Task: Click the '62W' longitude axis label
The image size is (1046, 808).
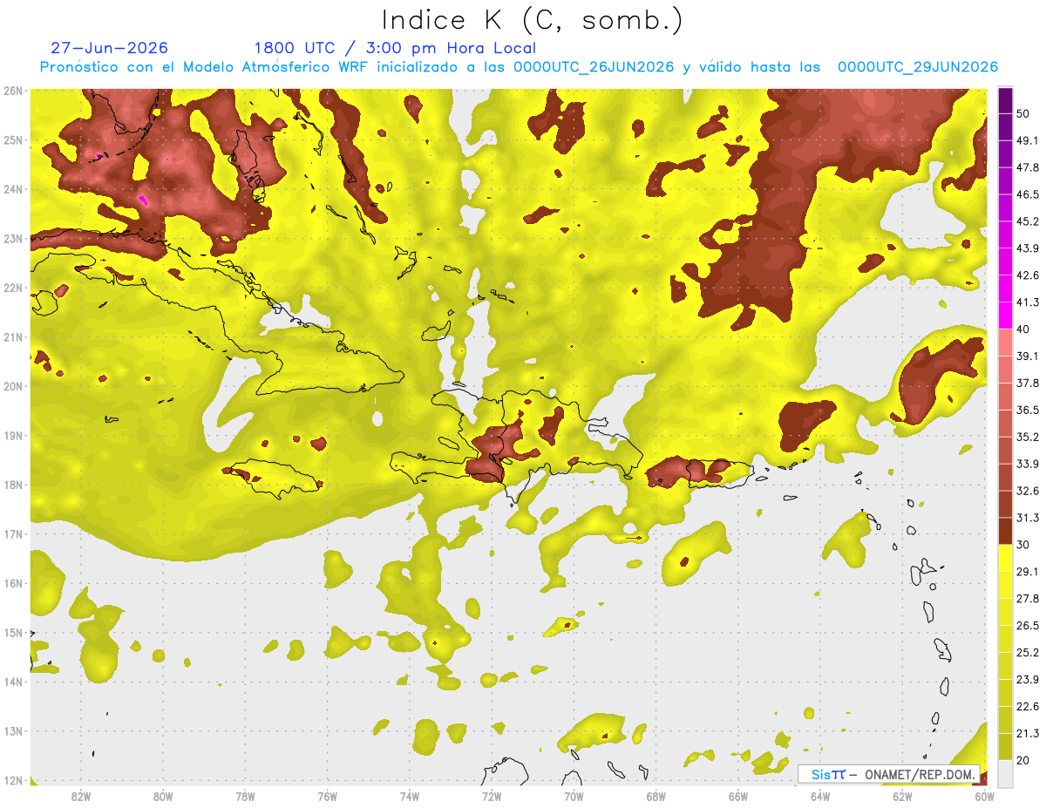Action: (902, 797)
